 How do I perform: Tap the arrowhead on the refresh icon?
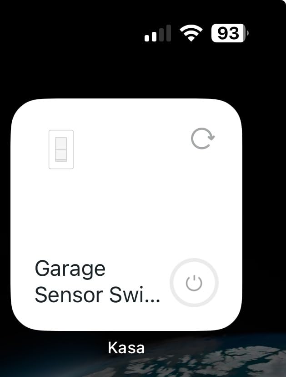(211, 137)
